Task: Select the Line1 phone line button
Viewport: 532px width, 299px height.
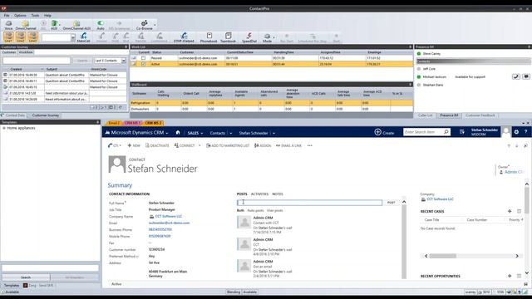Action: (x=8, y=37)
